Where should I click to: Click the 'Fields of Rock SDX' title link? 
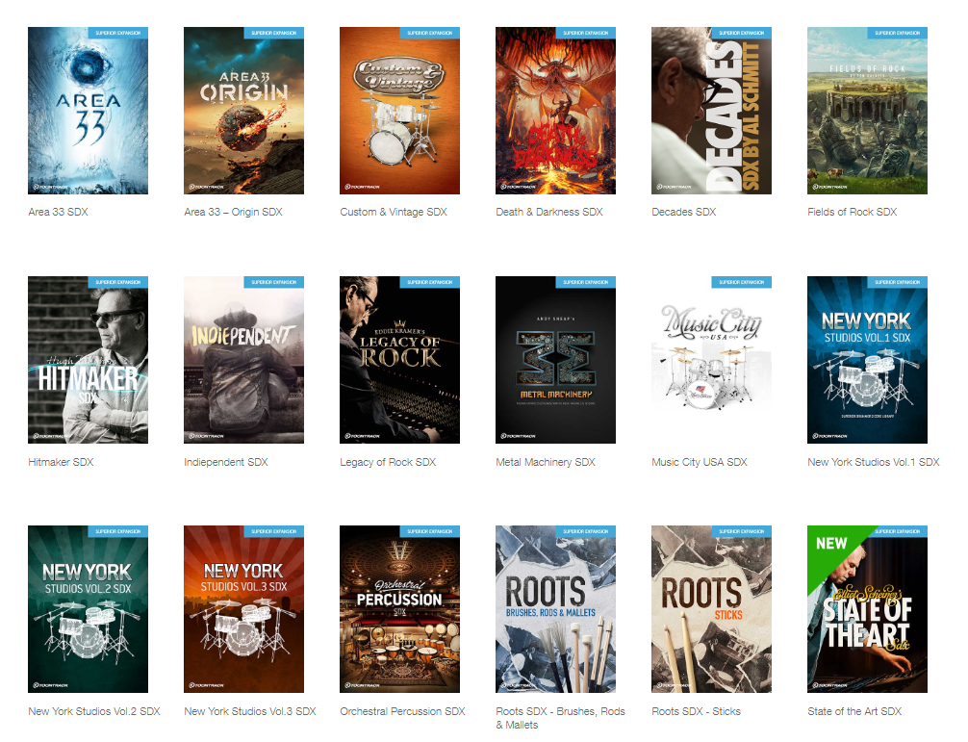[x=852, y=212]
